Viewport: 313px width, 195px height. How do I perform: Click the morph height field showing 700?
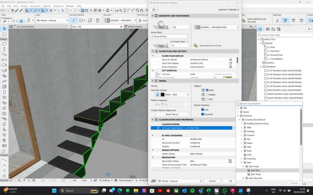coord(180,27)
